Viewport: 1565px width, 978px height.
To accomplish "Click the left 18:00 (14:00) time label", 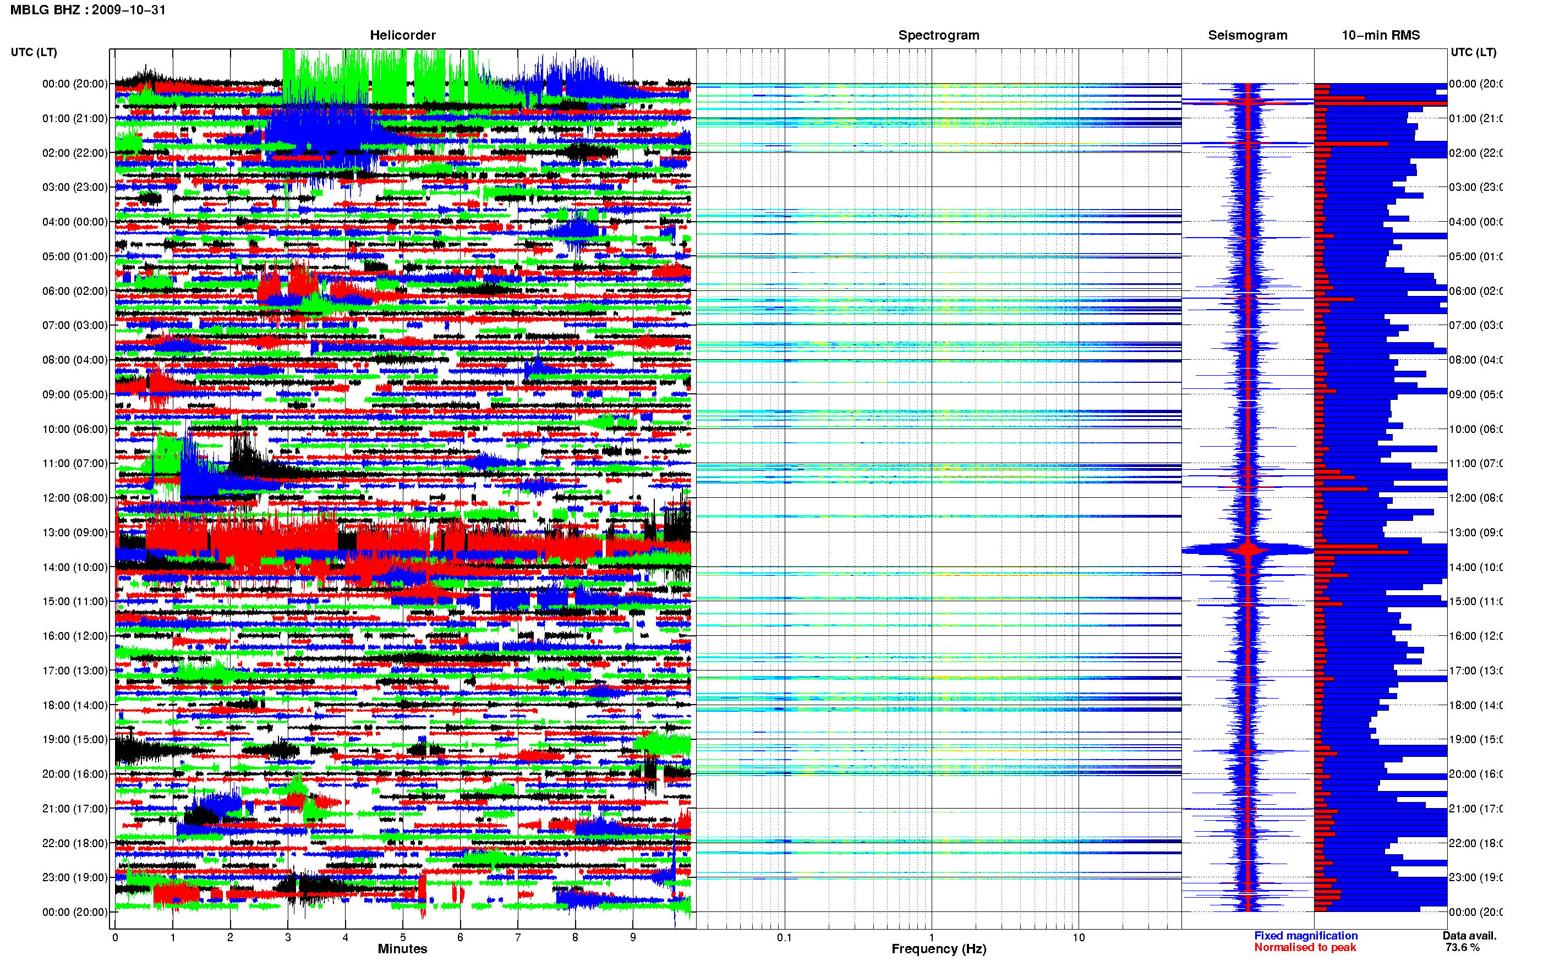I will click(x=75, y=705).
